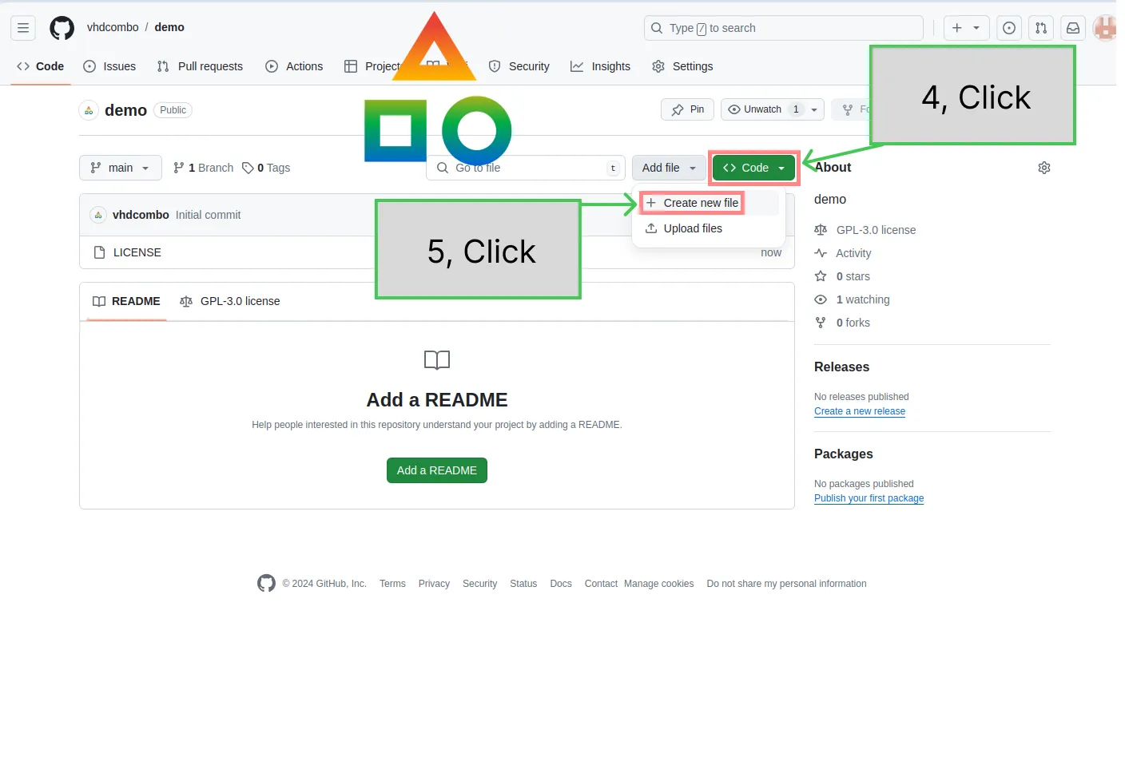
Task: Focus the 'Type / to search' box
Action: [783, 28]
